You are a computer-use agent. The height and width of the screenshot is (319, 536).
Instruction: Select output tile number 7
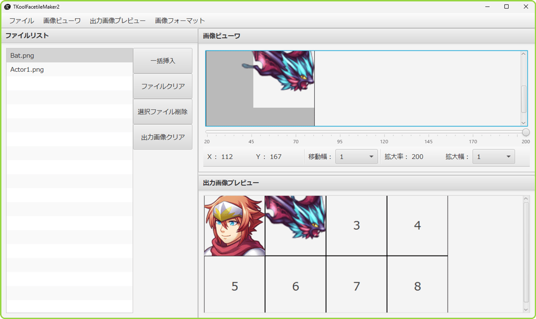coord(357,285)
